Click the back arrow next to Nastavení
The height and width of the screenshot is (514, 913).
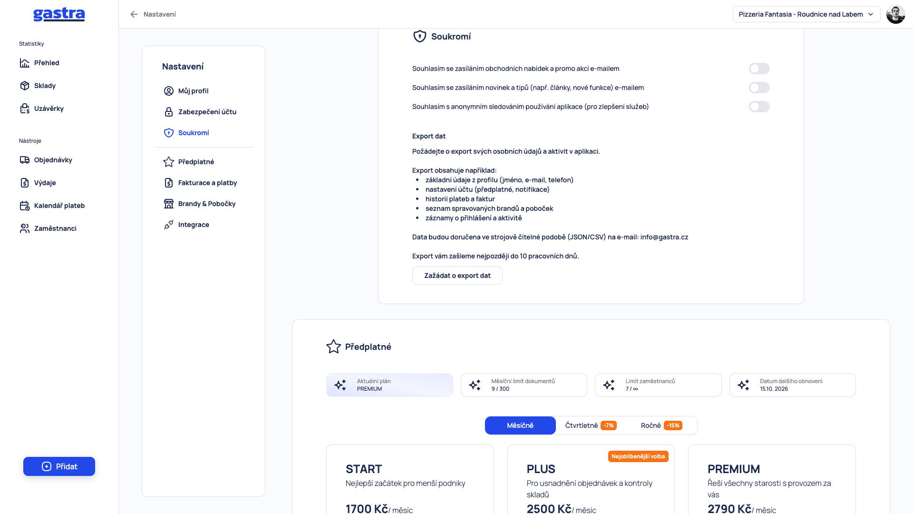click(x=134, y=14)
